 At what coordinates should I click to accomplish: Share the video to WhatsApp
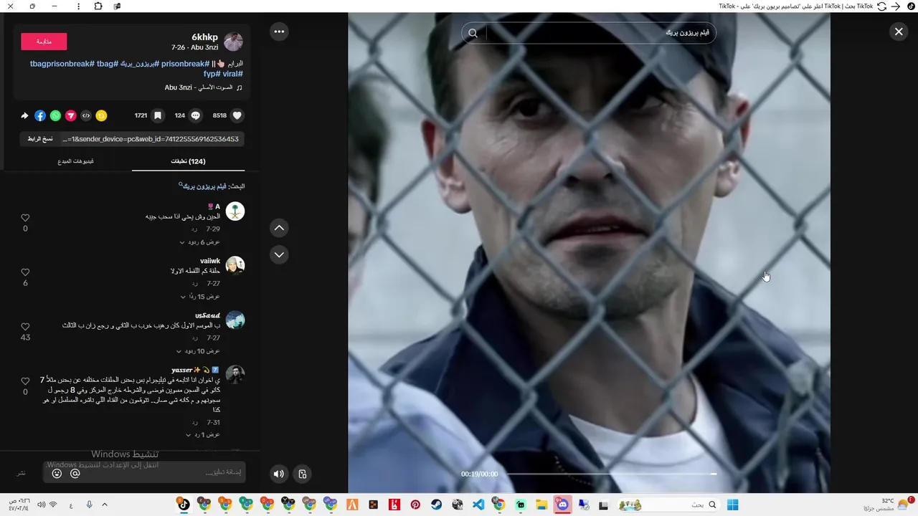pyautogui.click(x=55, y=115)
